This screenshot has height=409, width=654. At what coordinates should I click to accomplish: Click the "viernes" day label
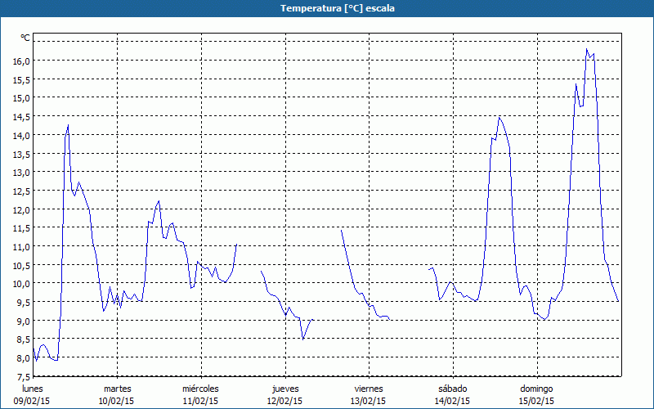tap(369, 389)
